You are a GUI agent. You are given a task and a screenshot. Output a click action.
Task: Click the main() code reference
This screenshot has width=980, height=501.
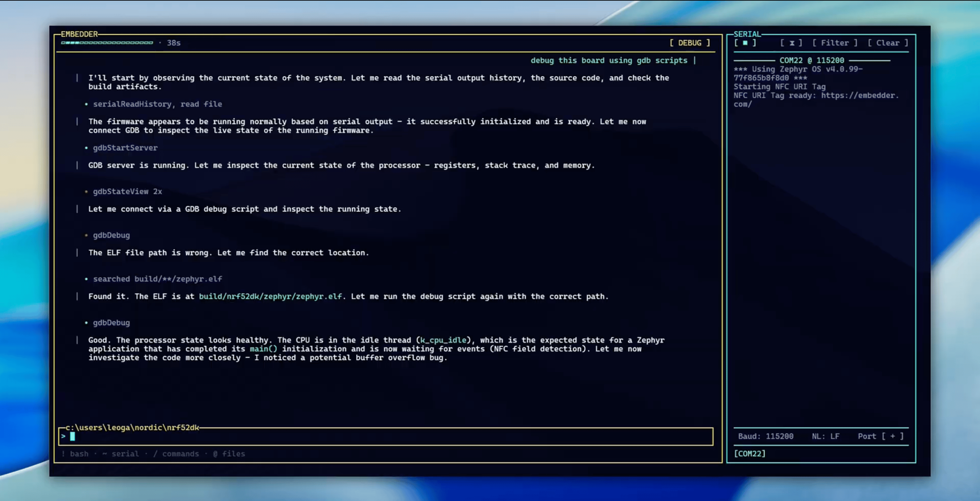263,349
